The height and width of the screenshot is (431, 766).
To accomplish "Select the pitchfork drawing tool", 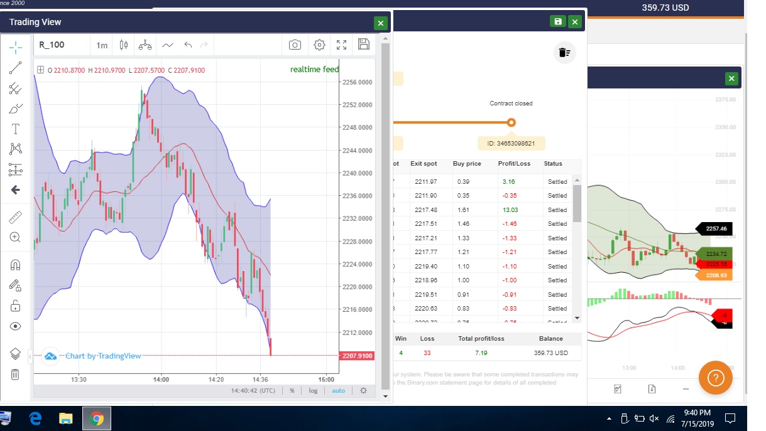I will pos(16,88).
